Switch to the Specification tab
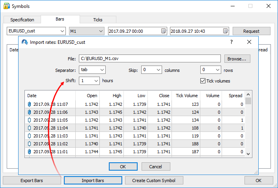 (x=22, y=20)
